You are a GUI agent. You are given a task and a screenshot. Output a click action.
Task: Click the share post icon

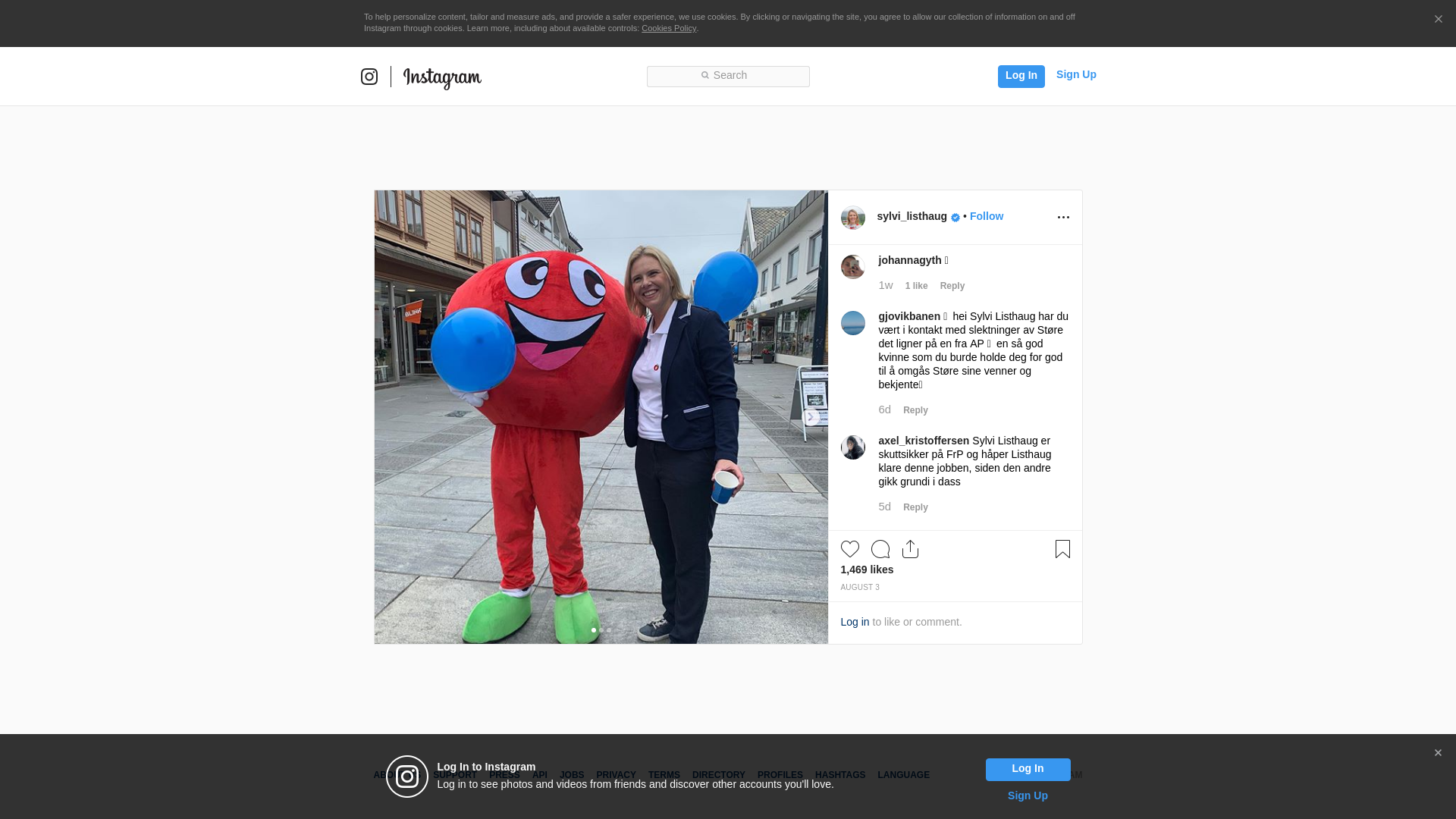[910, 549]
